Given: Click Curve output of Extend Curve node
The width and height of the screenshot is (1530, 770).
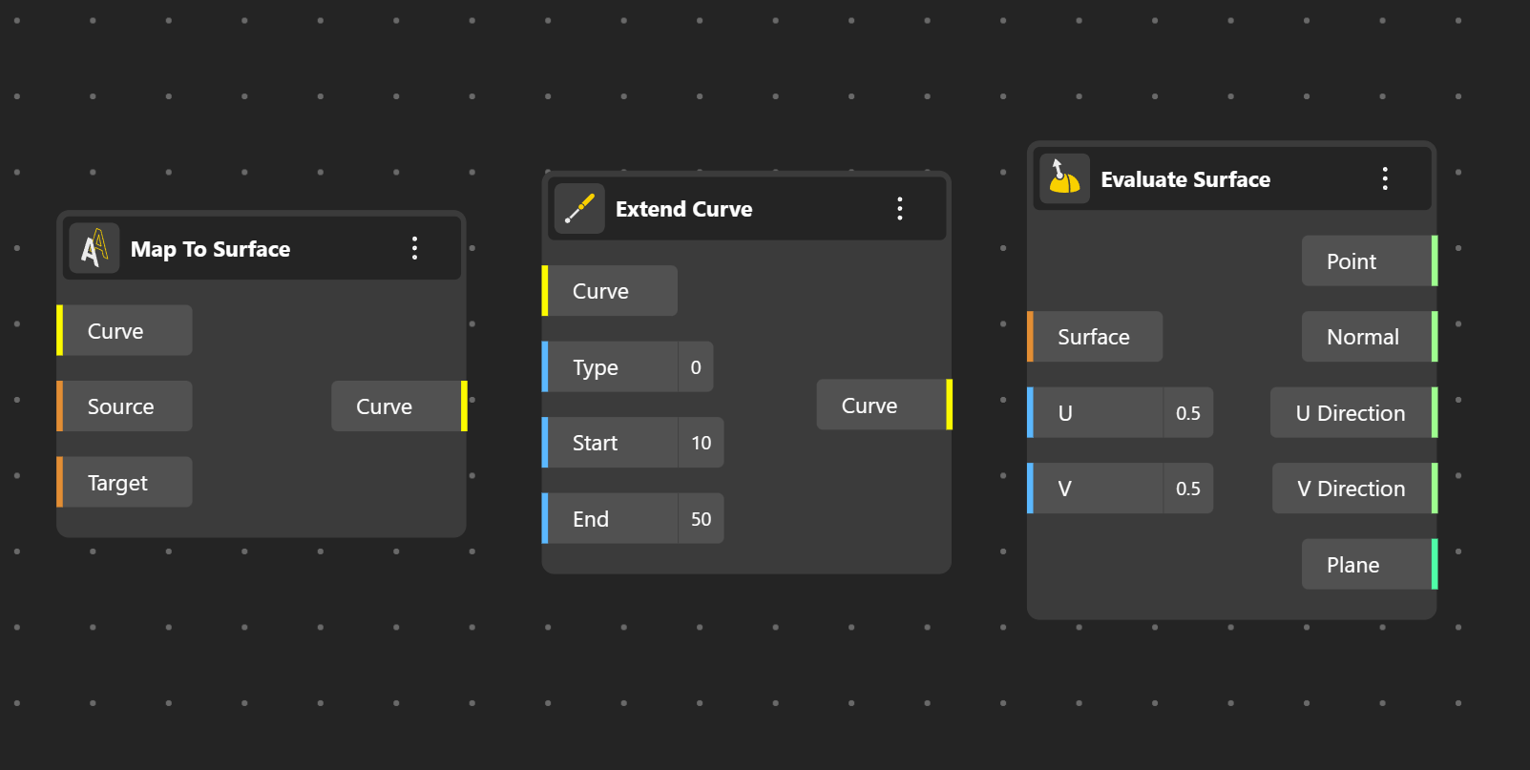Looking at the screenshot, I should pyautogui.click(x=948, y=405).
